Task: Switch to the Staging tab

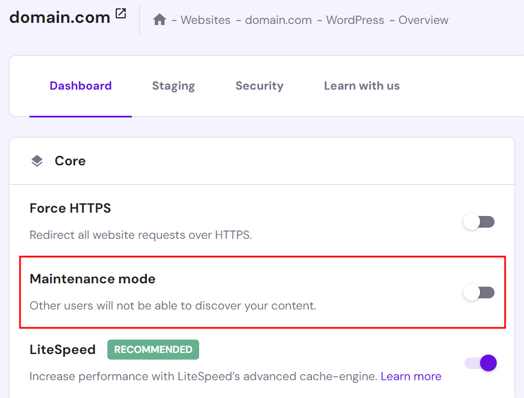Action: click(x=174, y=86)
